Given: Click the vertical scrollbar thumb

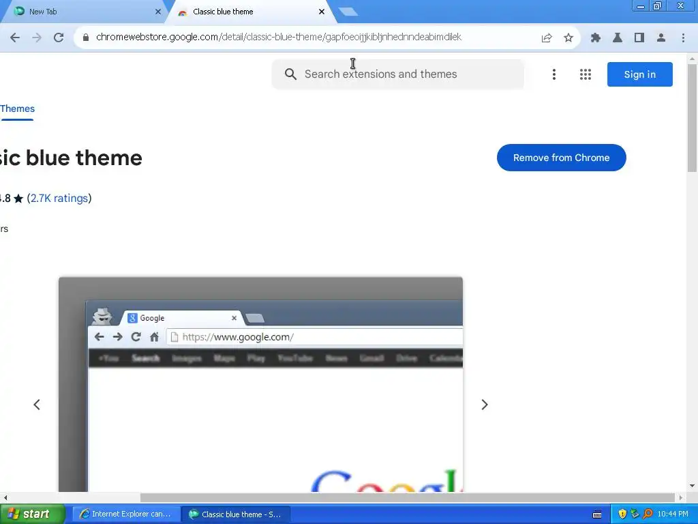Looking at the screenshot, I should pos(692,117).
